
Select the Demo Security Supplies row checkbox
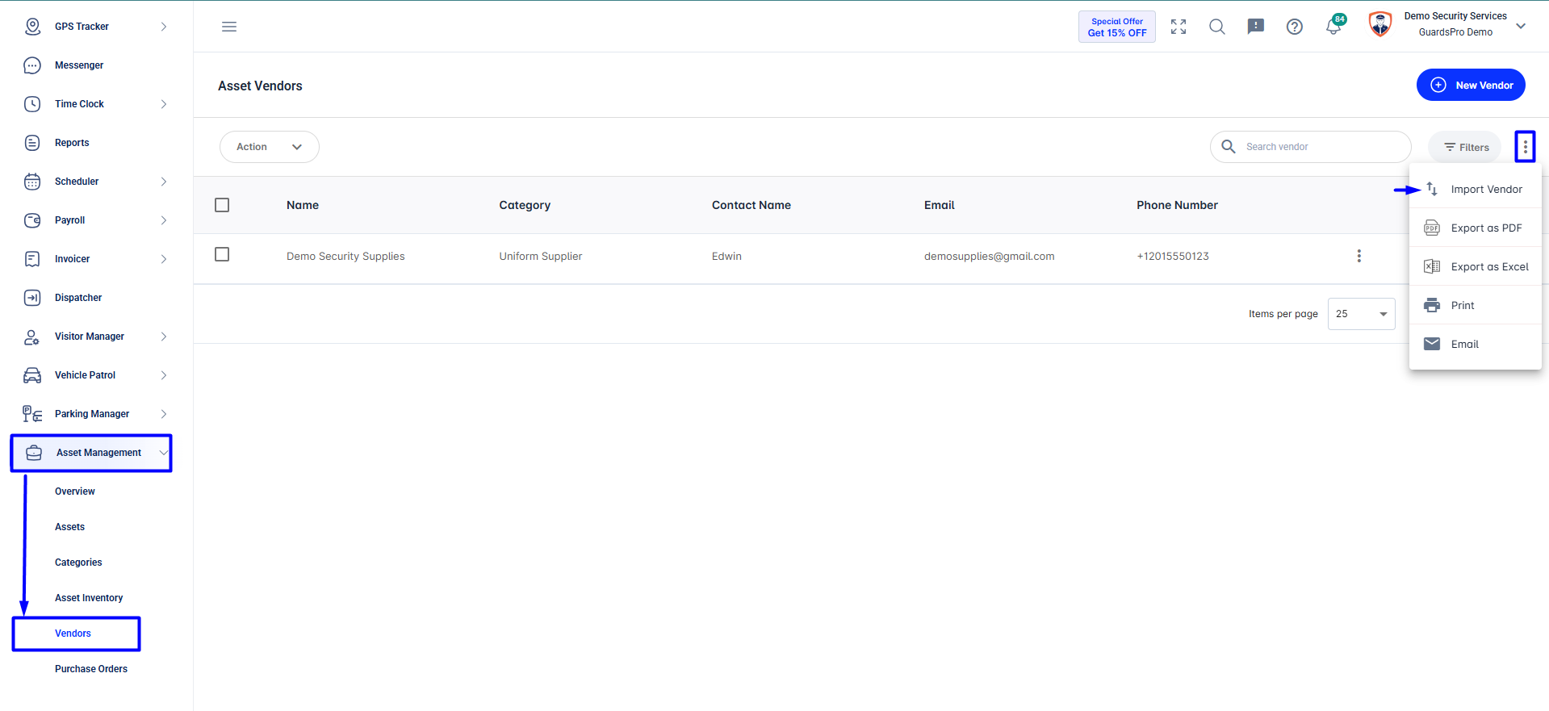click(222, 254)
